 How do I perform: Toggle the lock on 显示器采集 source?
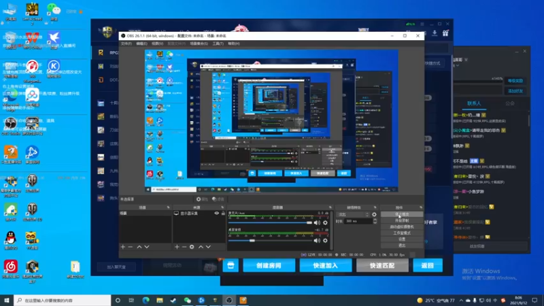click(223, 214)
